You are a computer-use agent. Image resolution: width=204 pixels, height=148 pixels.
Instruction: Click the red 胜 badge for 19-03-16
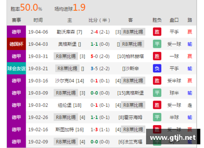coord(157,81)
